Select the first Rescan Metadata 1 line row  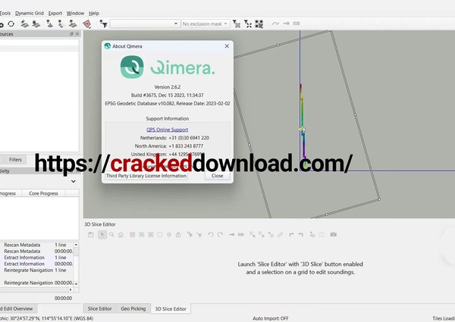(36, 245)
